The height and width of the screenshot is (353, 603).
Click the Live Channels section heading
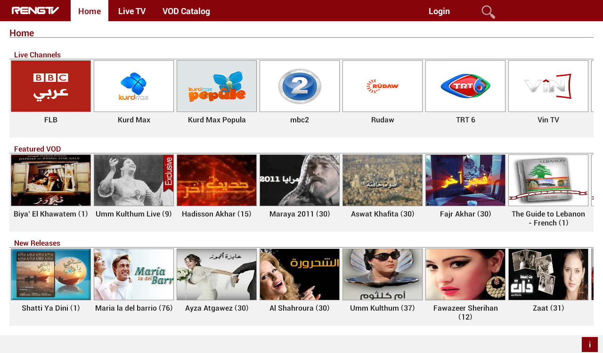(37, 55)
